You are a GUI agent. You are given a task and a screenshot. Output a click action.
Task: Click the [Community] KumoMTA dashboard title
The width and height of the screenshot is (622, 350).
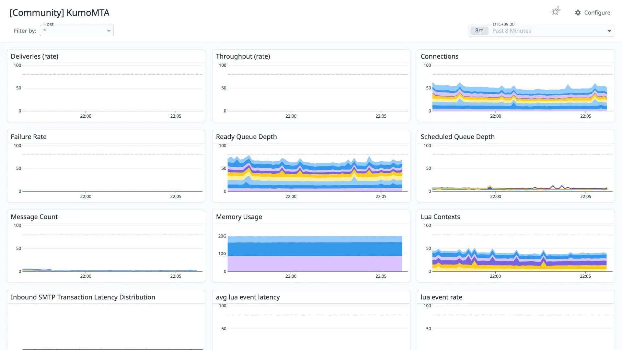click(59, 13)
